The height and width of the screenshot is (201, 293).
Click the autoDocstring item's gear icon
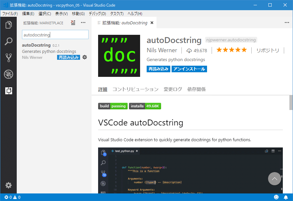tap(85, 57)
